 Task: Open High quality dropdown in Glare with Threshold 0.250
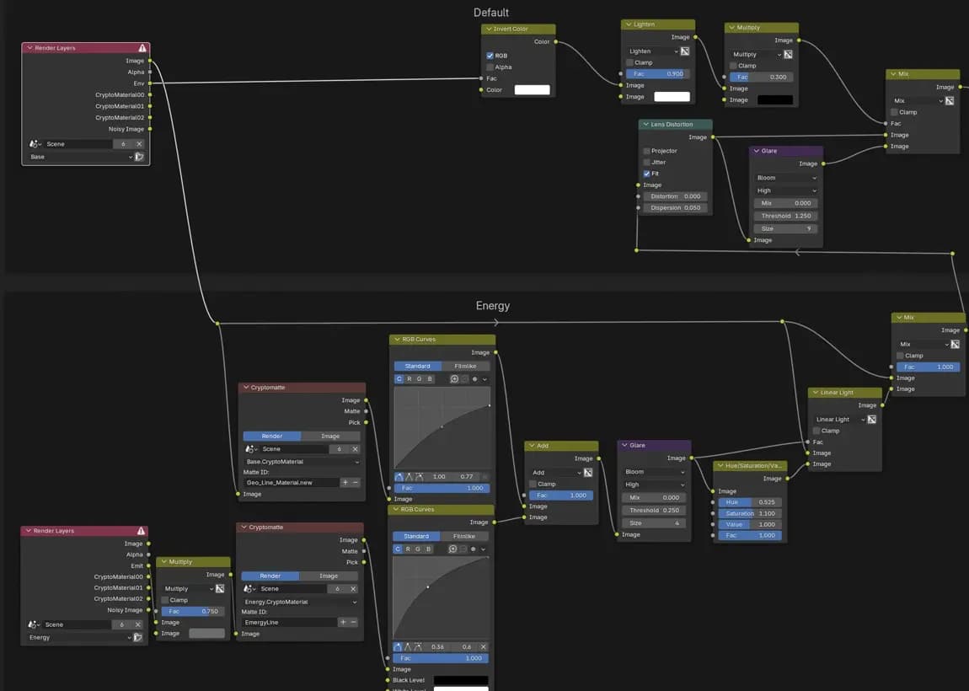(655, 485)
